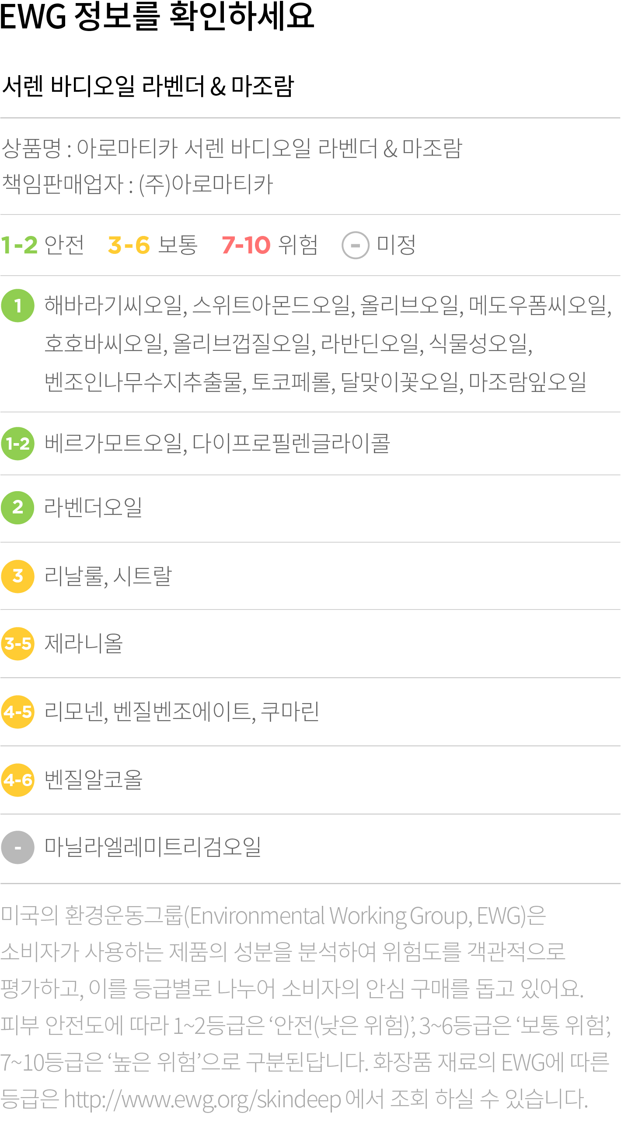This screenshot has height=1130, width=621.
Task: Click the gray undetermined grade badge
Action: click(17, 848)
